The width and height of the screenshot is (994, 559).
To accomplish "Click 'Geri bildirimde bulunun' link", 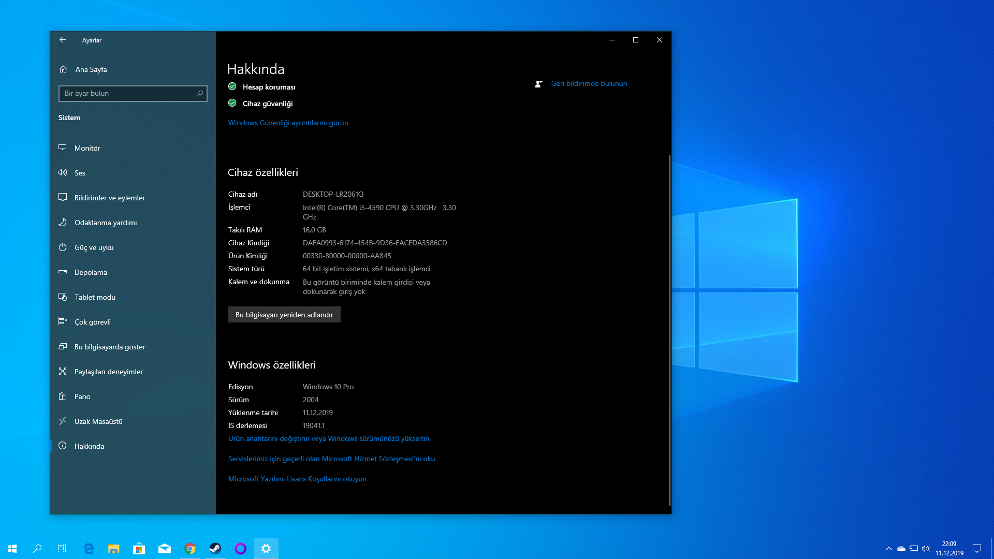I will point(589,84).
